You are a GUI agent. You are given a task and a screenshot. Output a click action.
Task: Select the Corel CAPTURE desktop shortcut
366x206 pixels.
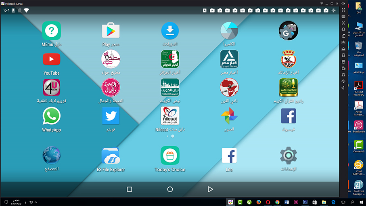tap(359, 168)
